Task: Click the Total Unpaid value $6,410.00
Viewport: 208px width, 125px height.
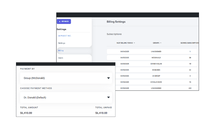Action: (x=101, y=113)
